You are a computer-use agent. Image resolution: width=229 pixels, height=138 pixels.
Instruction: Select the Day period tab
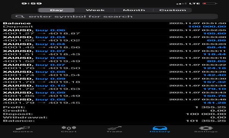click(57, 10)
